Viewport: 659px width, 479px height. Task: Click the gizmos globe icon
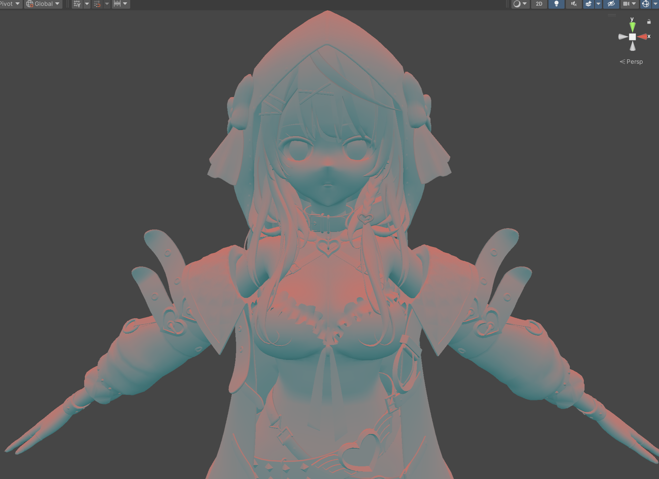pyautogui.click(x=646, y=4)
